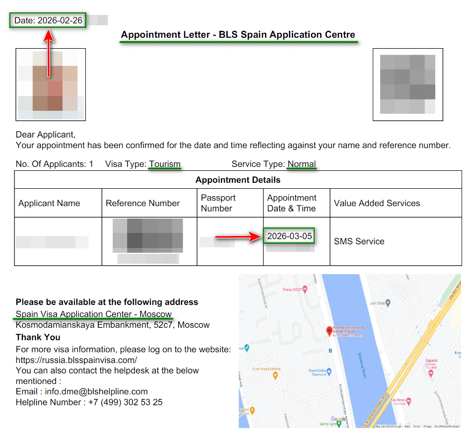Click the helpline number +7 (499) 302 53 25
This screenshot has width=474, height=447.
pos(125,402)
